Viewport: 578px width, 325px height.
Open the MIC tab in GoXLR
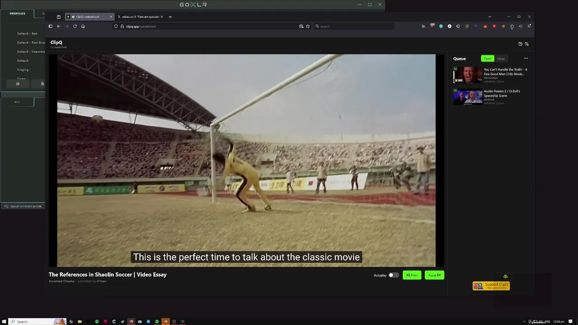[x=17, y=102]
